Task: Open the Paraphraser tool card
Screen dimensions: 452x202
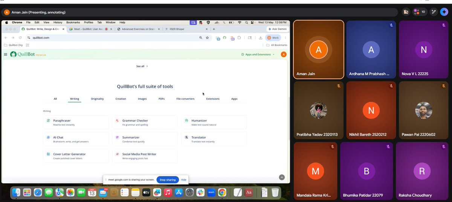Action: point(76,122)
